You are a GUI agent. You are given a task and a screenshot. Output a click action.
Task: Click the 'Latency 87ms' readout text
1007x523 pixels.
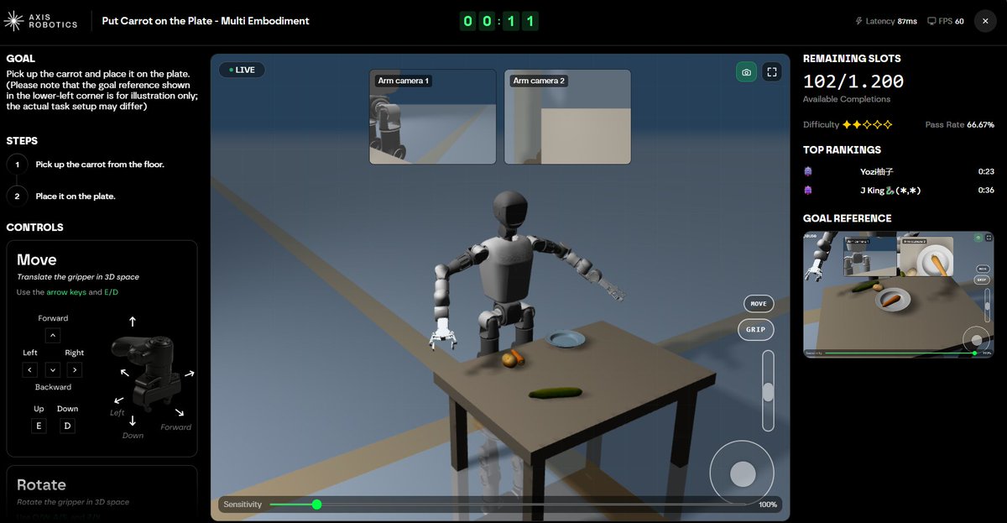pyautogui.click(x=892, y=21)
